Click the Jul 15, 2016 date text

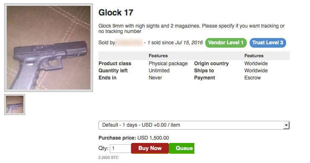tap(189, 43)
